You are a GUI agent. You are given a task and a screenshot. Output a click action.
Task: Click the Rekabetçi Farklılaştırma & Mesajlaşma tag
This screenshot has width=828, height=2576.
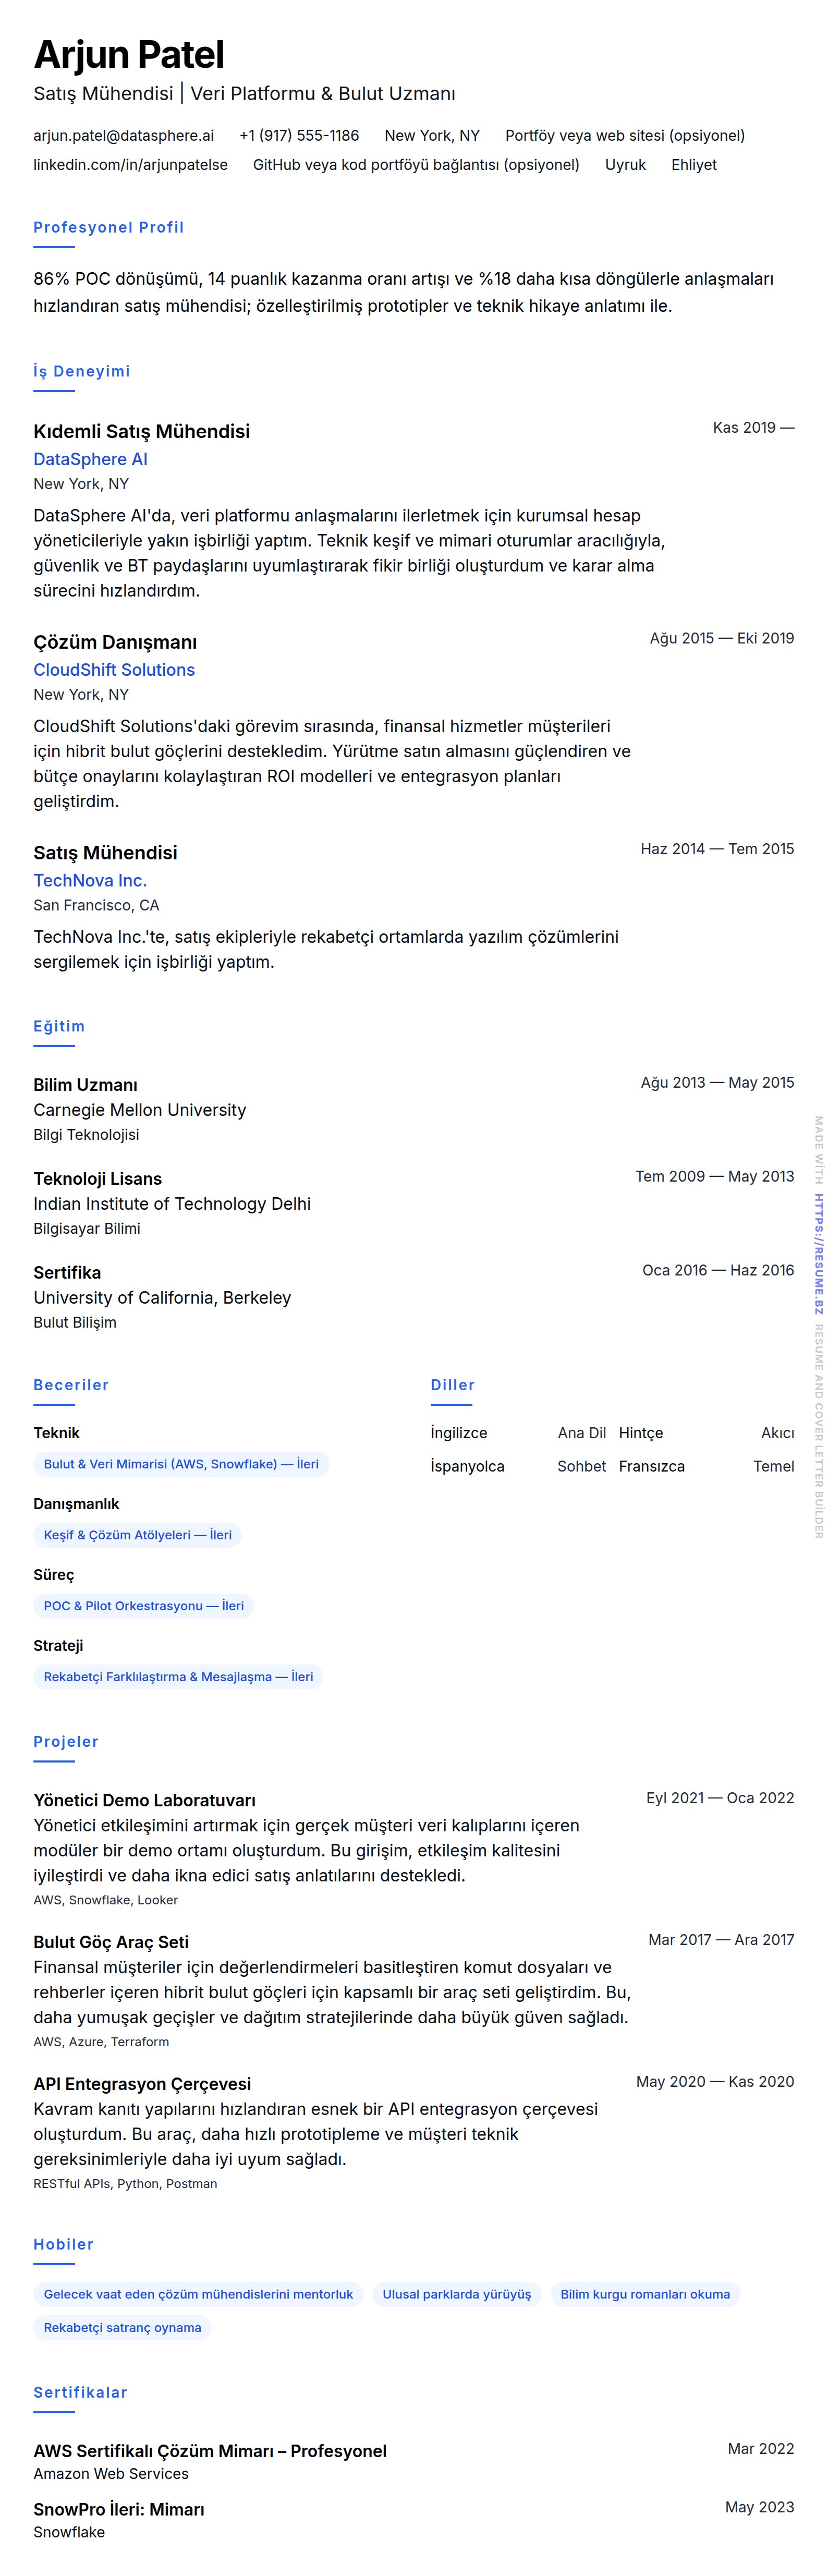coord(178,1677)
